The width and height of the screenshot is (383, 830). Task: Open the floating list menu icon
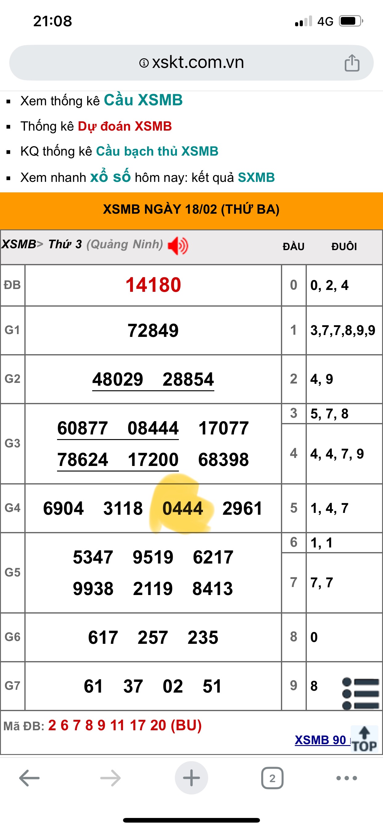point(360,693)
